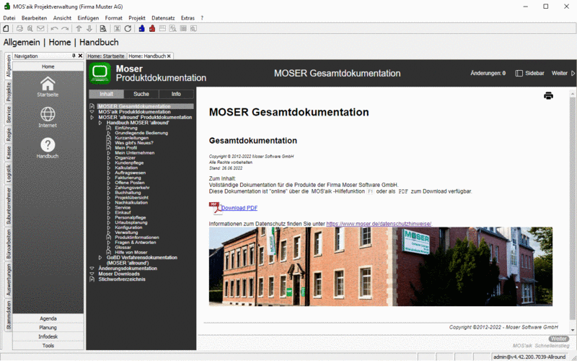Image resolution: width=577 pixels, height=361 pixels.
Task: Open the moser.de datenschutzhinweise link
Action: click(379, 224)
